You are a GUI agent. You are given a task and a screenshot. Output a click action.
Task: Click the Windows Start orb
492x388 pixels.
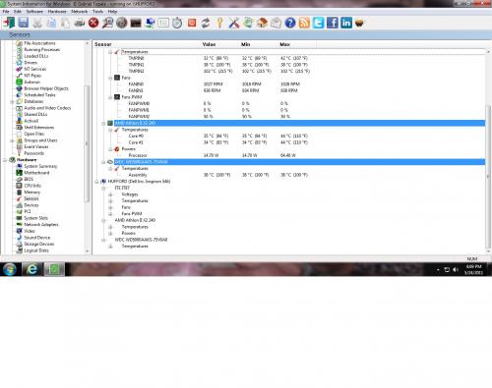pos(10,269)
